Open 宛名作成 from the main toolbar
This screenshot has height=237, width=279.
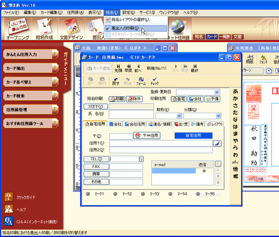click(x=44, y=30)
